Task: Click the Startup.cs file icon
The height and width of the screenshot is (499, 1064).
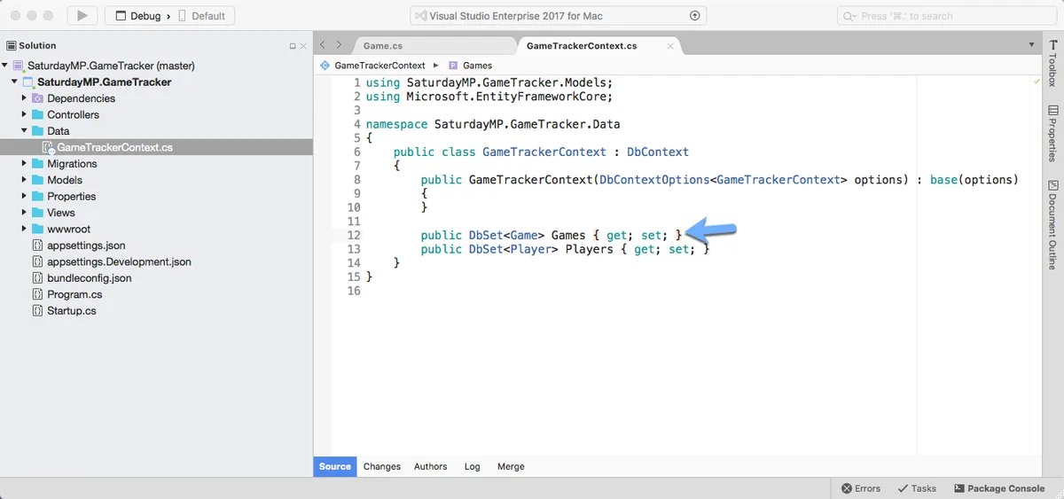Action: [37, 311]
